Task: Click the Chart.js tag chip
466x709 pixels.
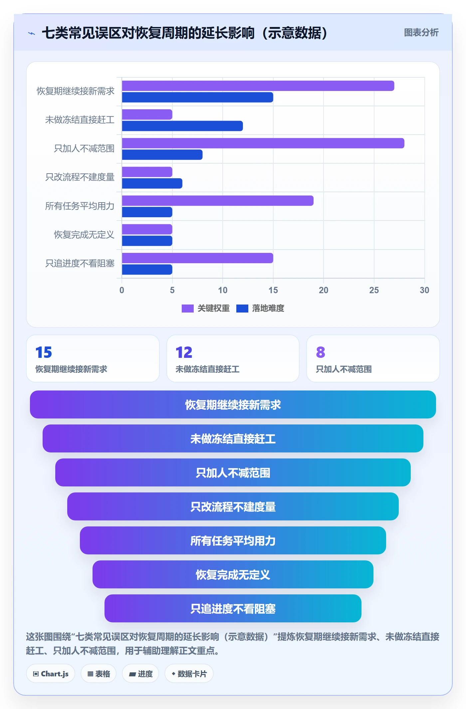Action: tap(51, 674)
